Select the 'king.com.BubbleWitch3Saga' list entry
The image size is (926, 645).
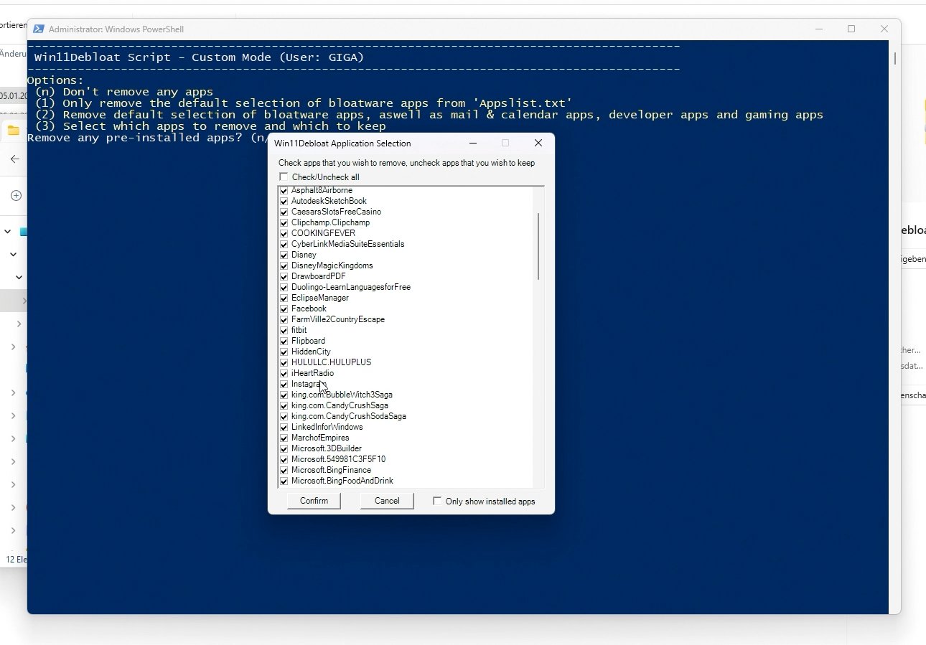(342, 395)
